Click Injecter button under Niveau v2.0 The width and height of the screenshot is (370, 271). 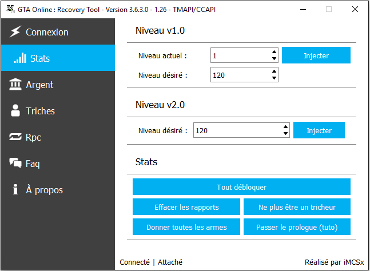click(x=319, y=130)
